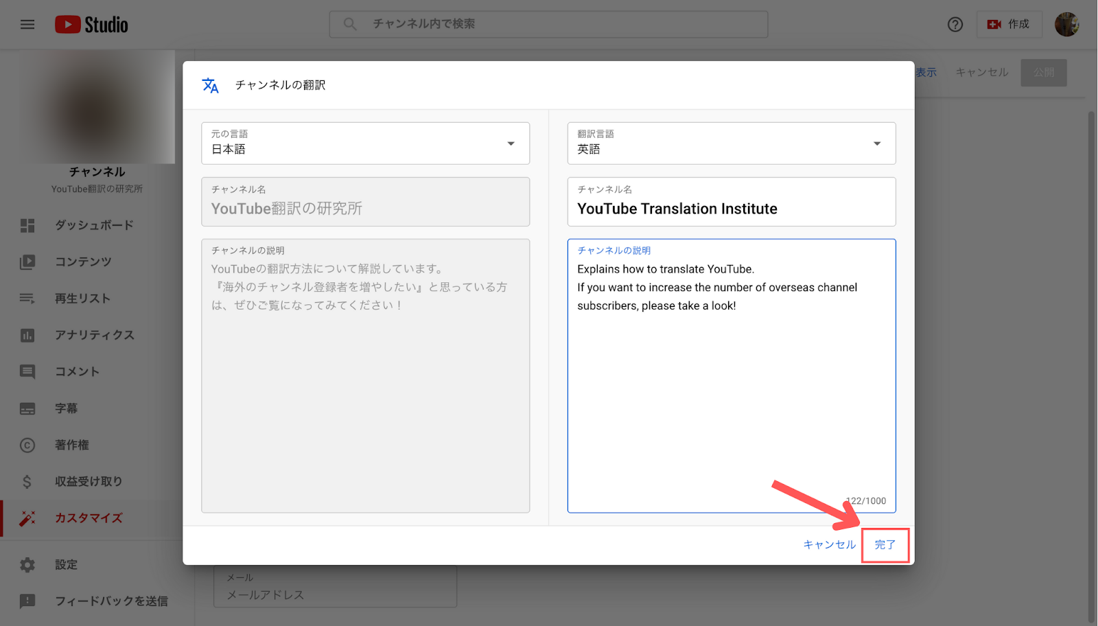Open 再生リスト in the sidebar
The width and height of the screenshot is (1098, 626).
click(x=82, y=299)
